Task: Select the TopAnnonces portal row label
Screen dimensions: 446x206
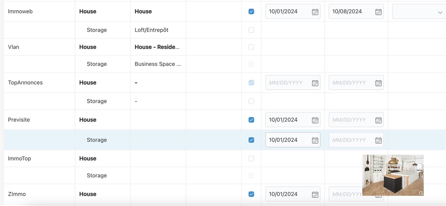Action: pos(25,83)
